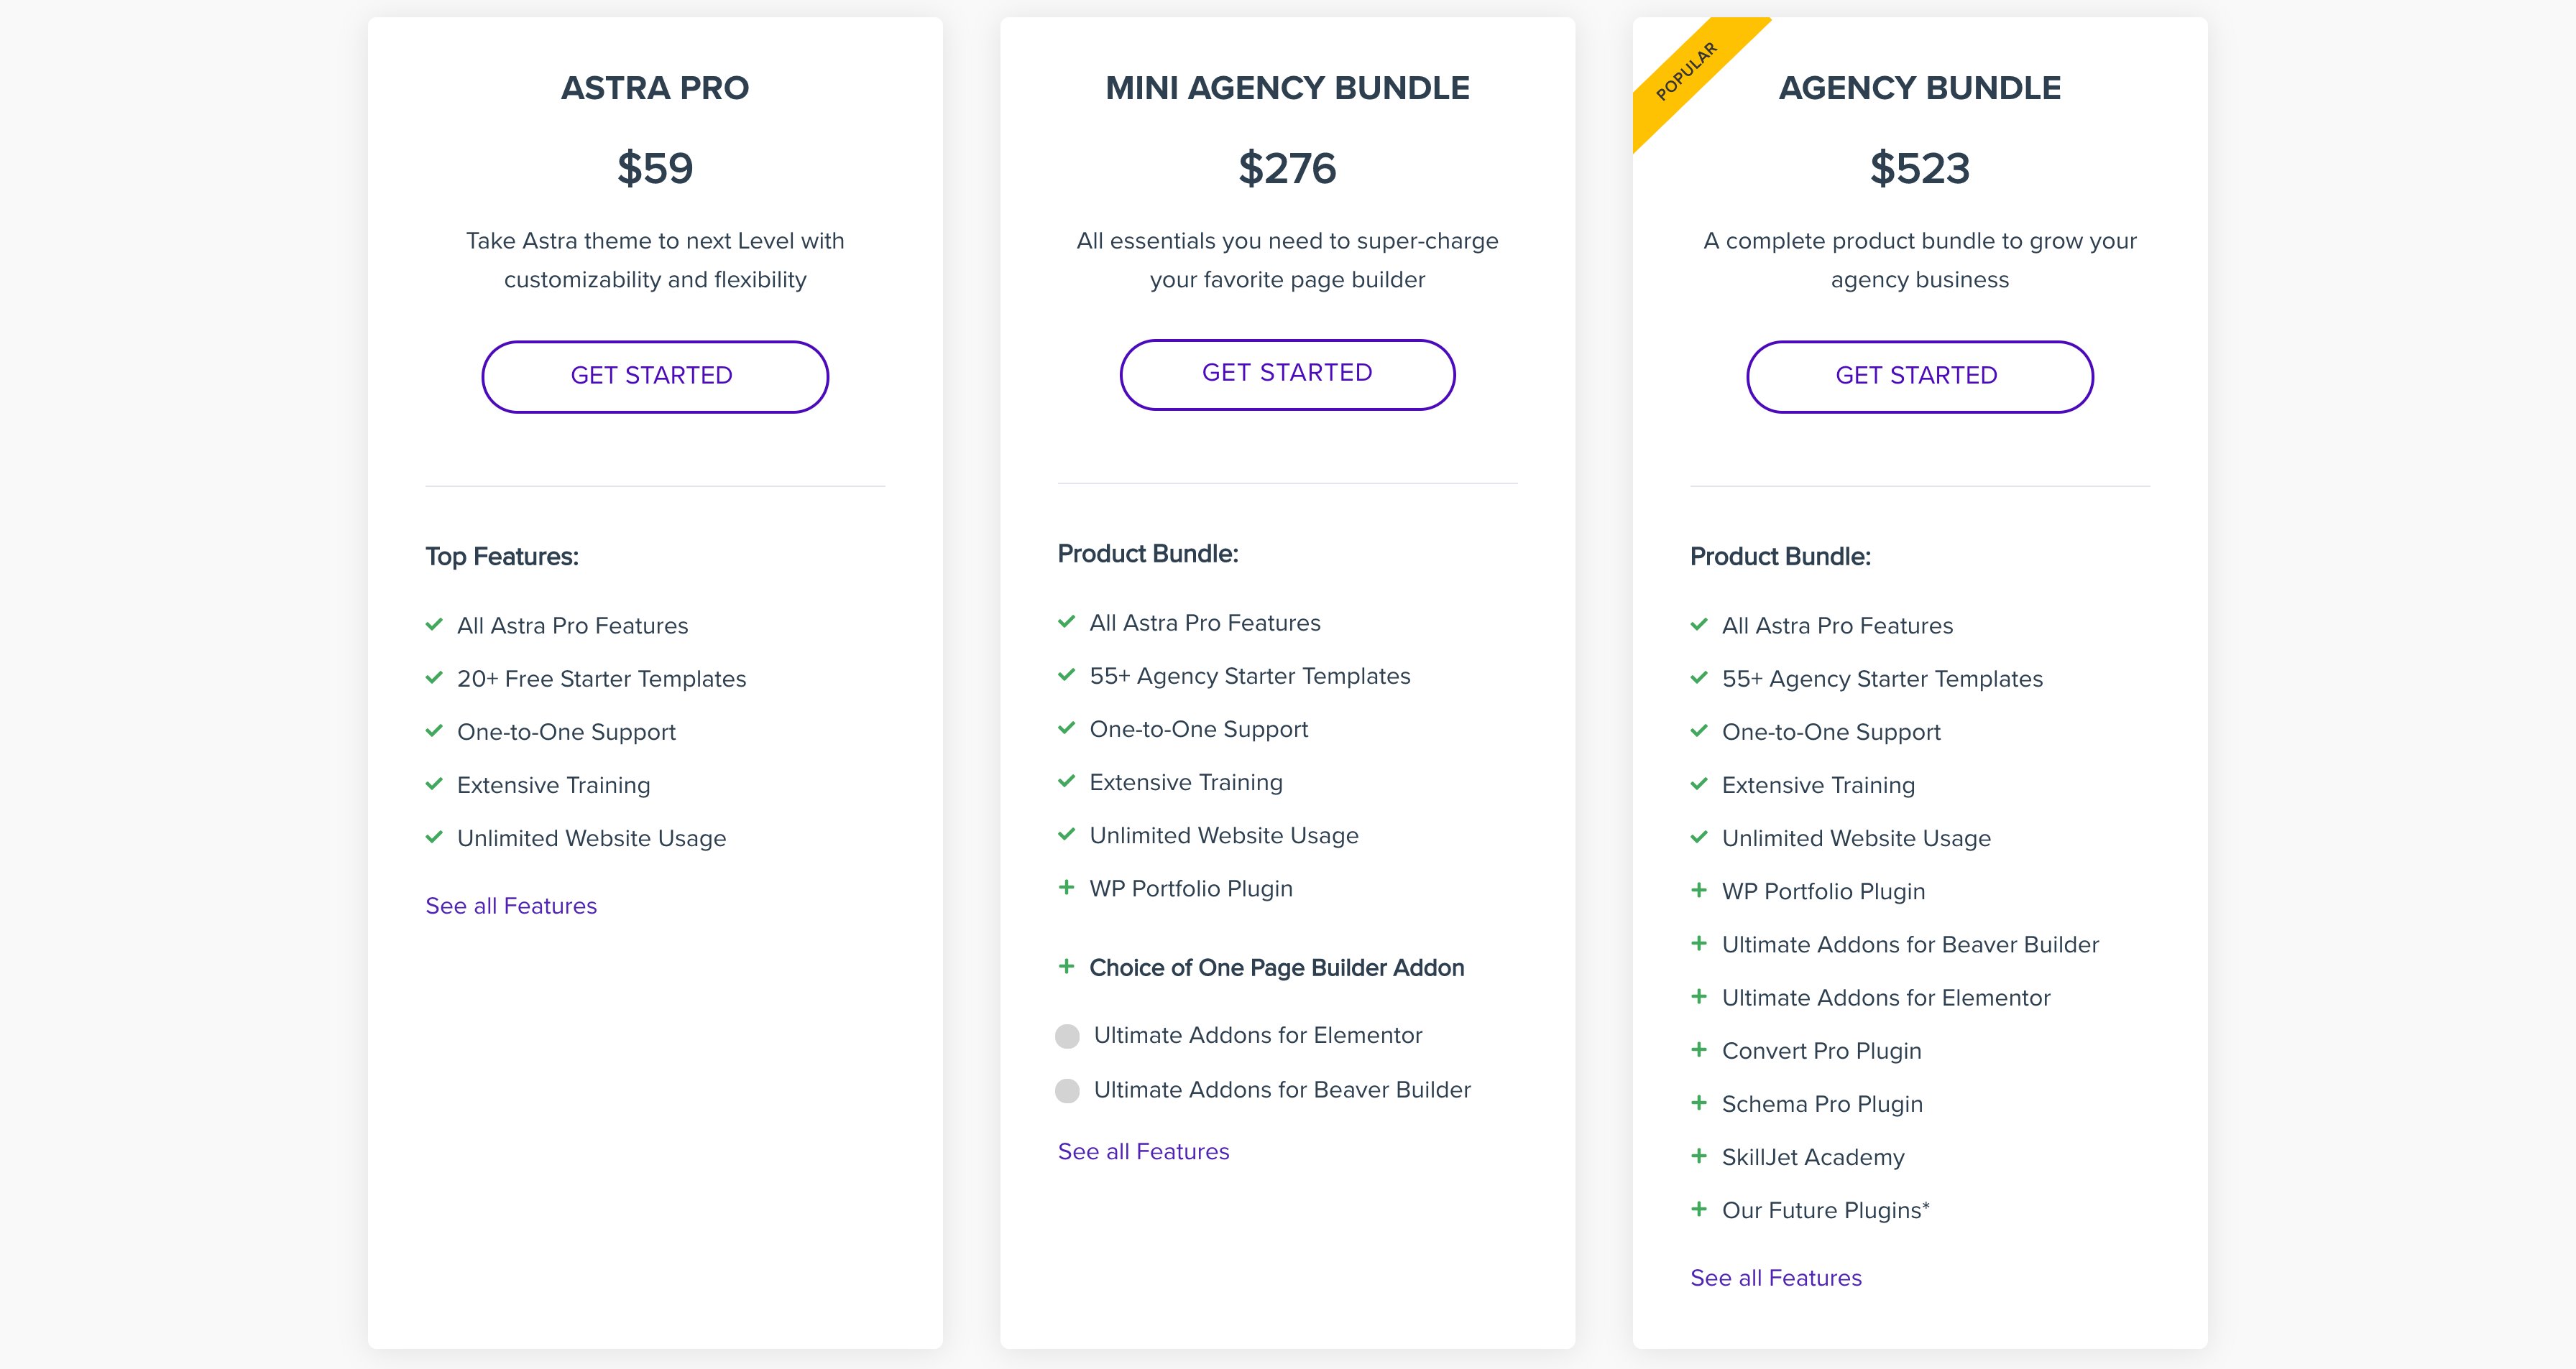Click the AGENCY BUNDLE plan title
This screenshot has width=2576, height=1369.
pos(1919,88)
